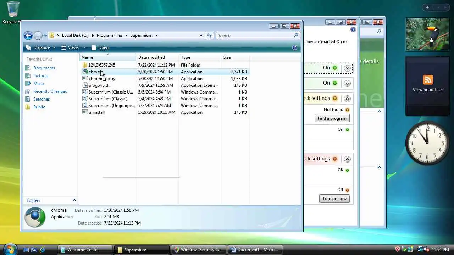Select the chrome application icon
Image resolution: width=454 pixels, height=255 pixels.
pos(85,72)
